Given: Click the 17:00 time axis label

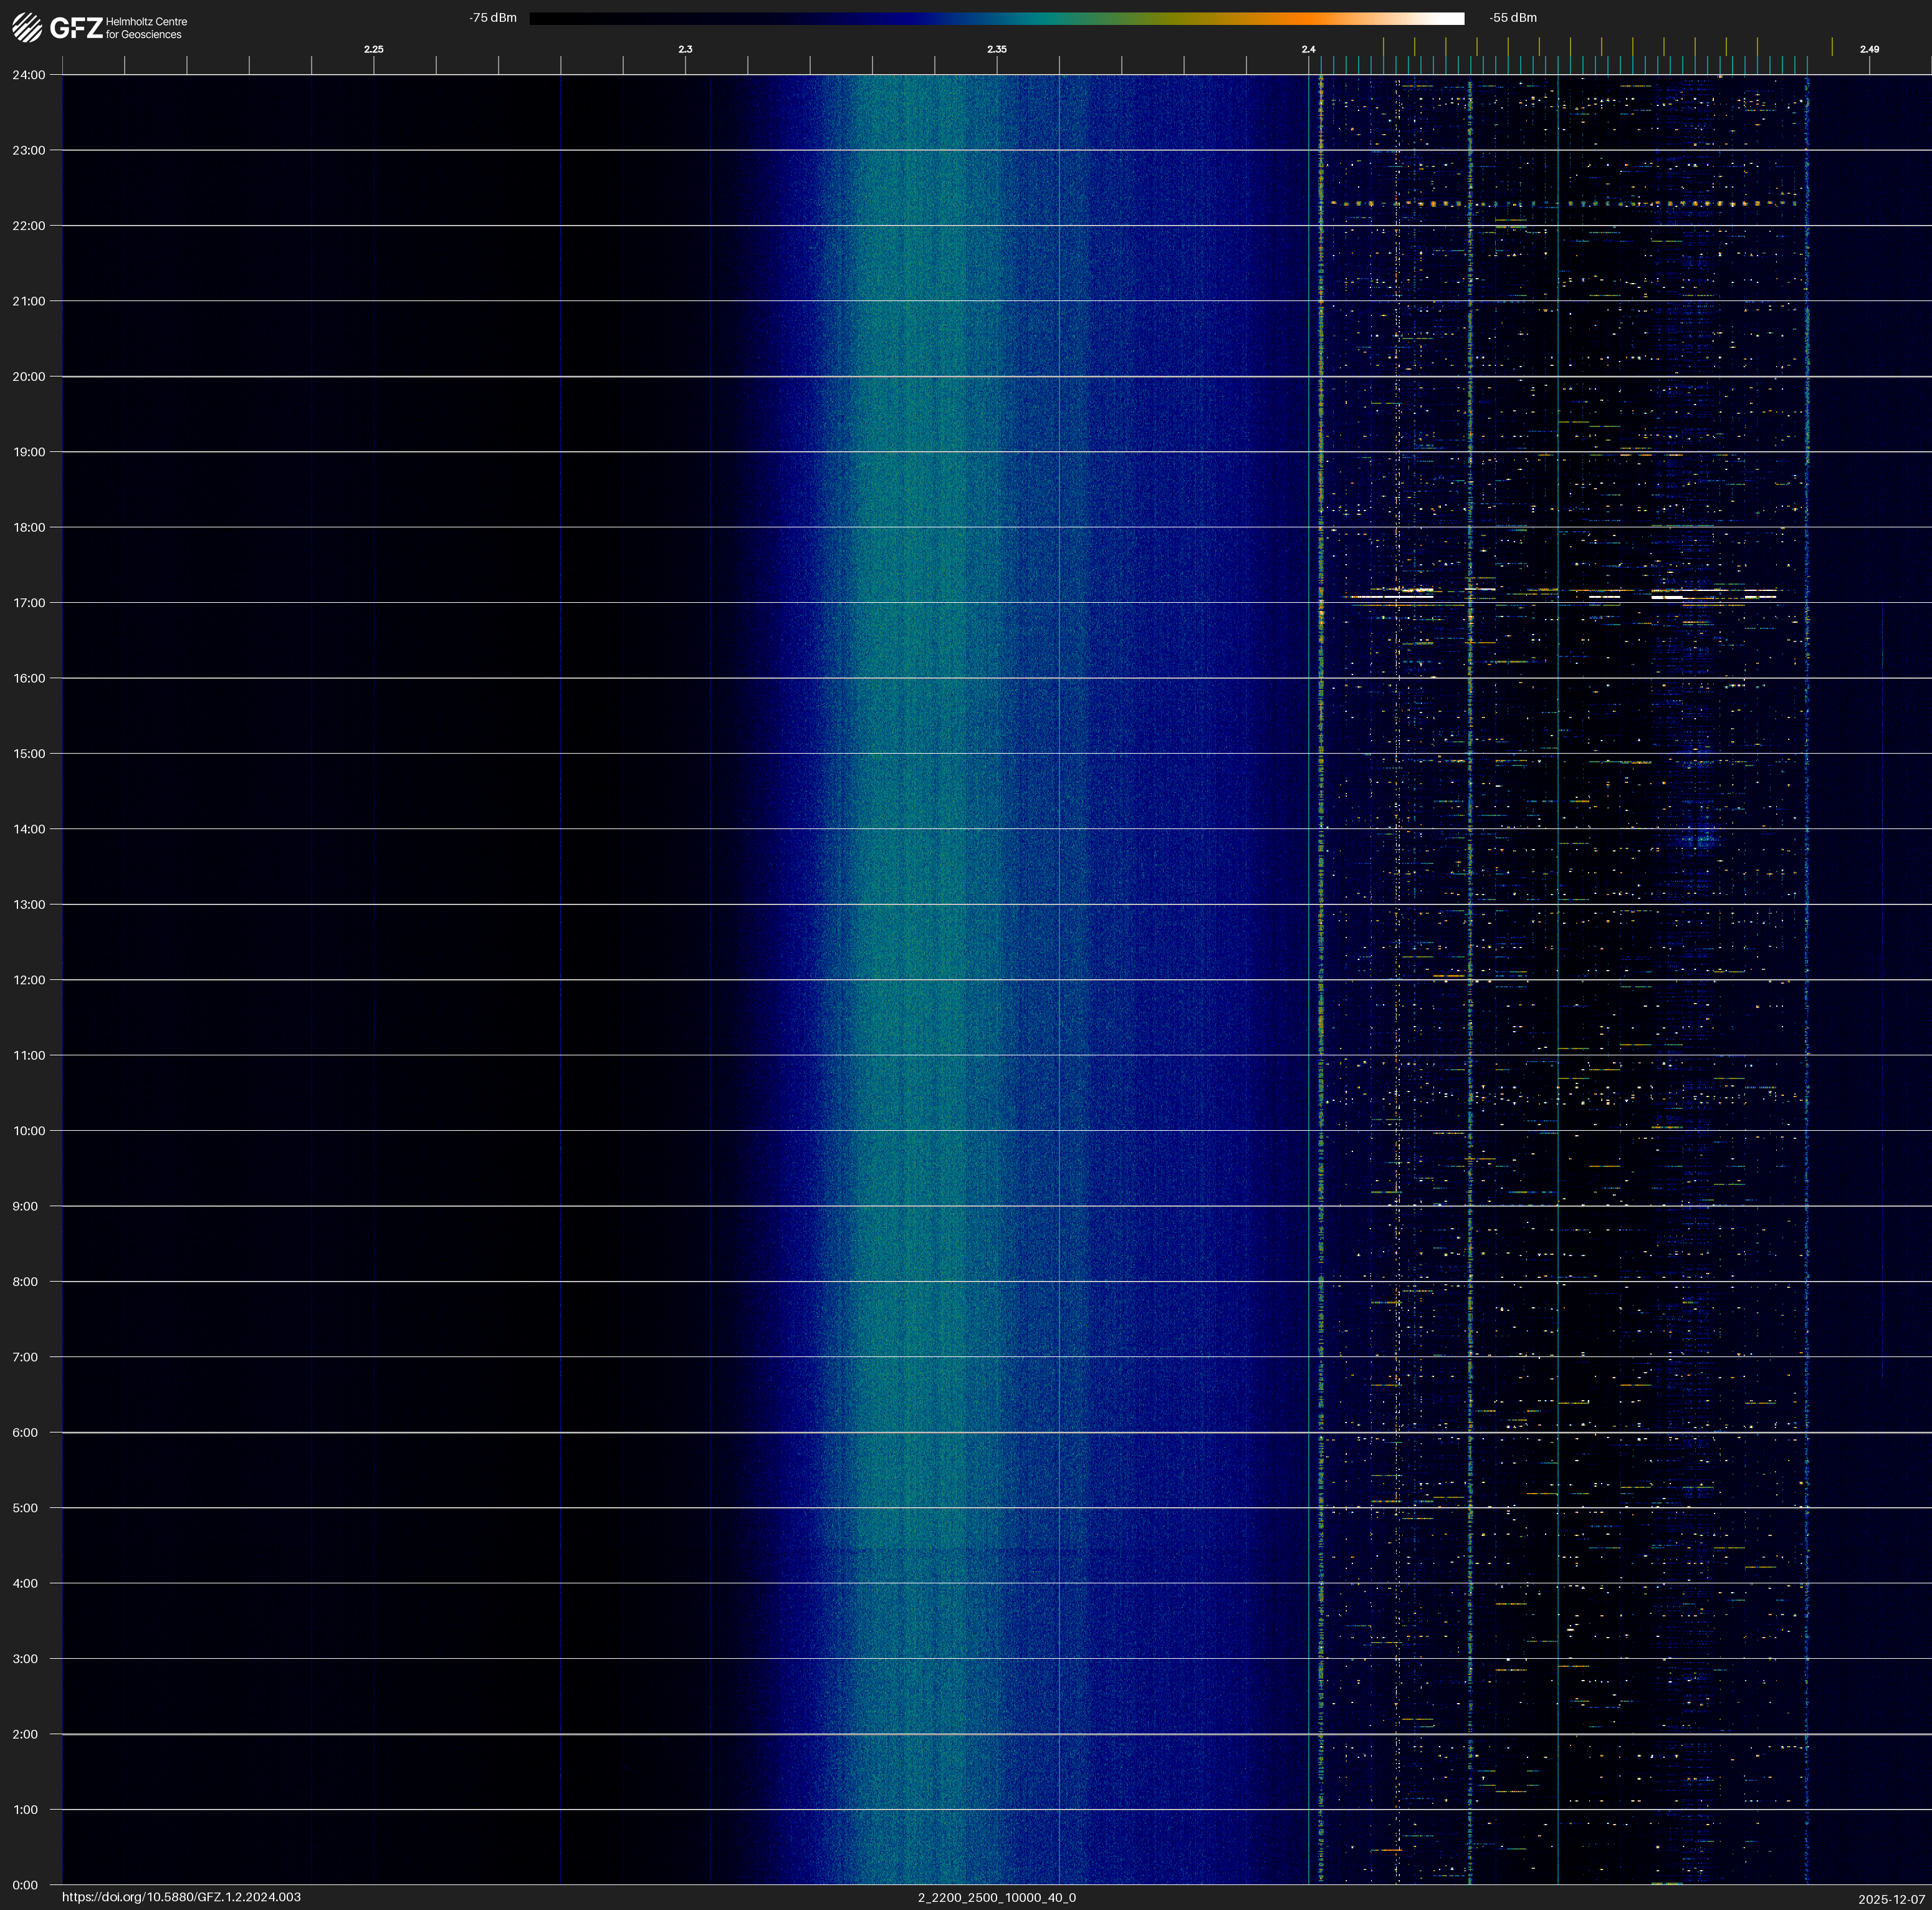Looking at the screenshot, I should point(29,603).
